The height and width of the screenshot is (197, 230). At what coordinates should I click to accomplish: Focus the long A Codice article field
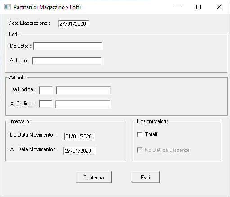coord(83,104)
